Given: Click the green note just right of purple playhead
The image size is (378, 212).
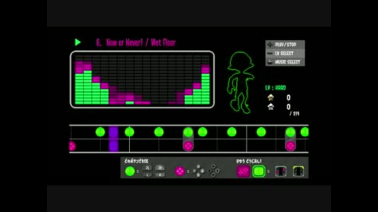Looking at the screenshot, I should (130, 132).
